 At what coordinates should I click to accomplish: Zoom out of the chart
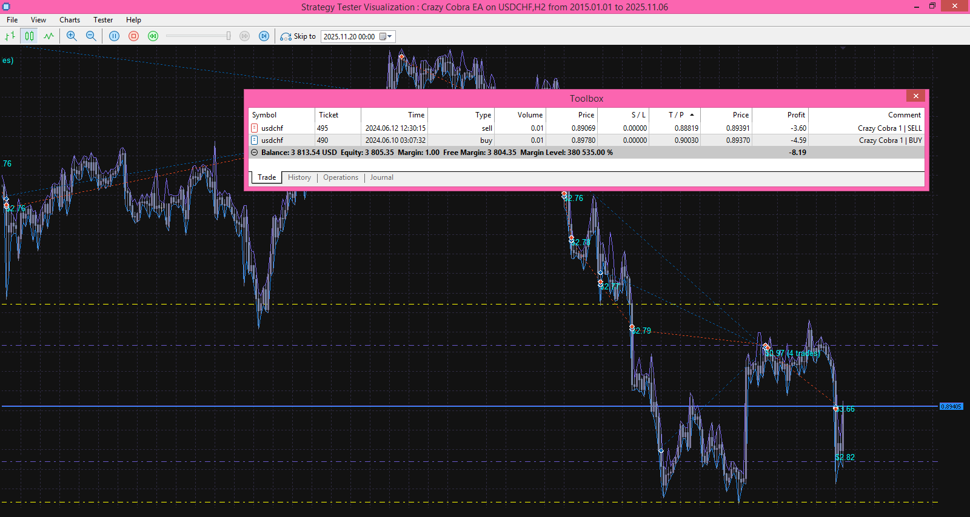coord(91,36)
